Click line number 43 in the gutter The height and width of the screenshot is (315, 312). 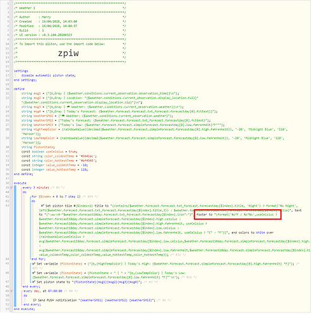point(8,206)
